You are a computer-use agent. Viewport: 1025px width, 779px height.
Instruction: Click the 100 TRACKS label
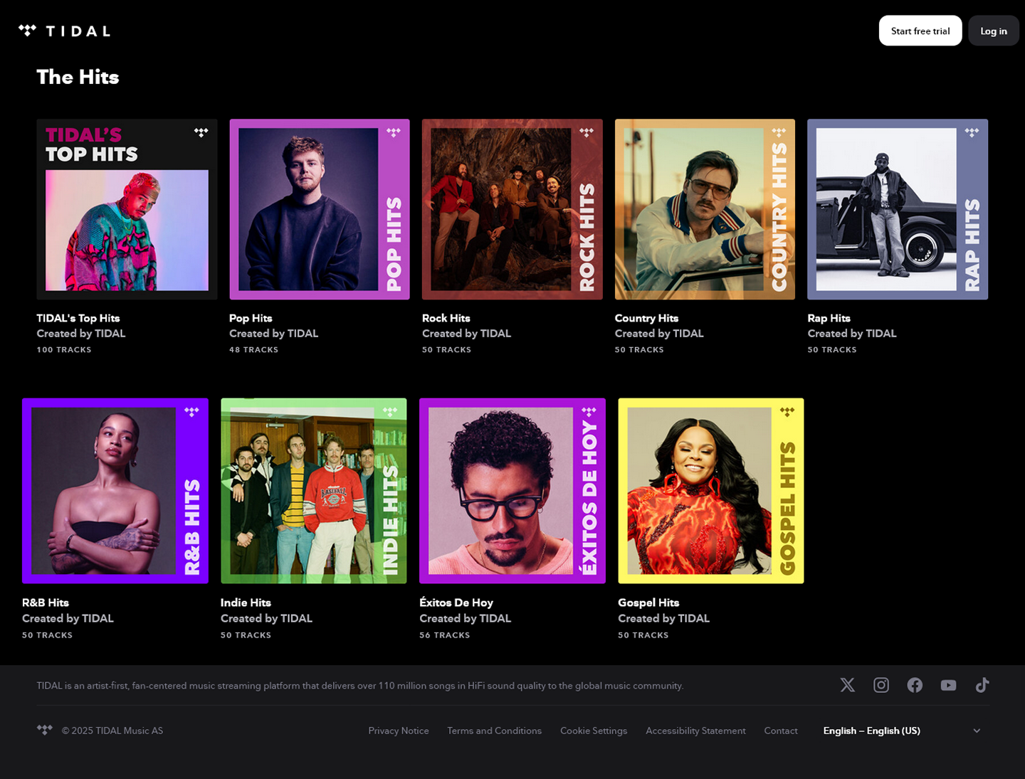[x=64, y=350]
